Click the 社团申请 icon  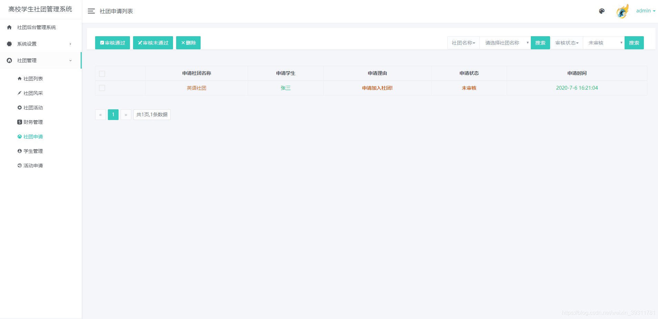pos(20,137)
